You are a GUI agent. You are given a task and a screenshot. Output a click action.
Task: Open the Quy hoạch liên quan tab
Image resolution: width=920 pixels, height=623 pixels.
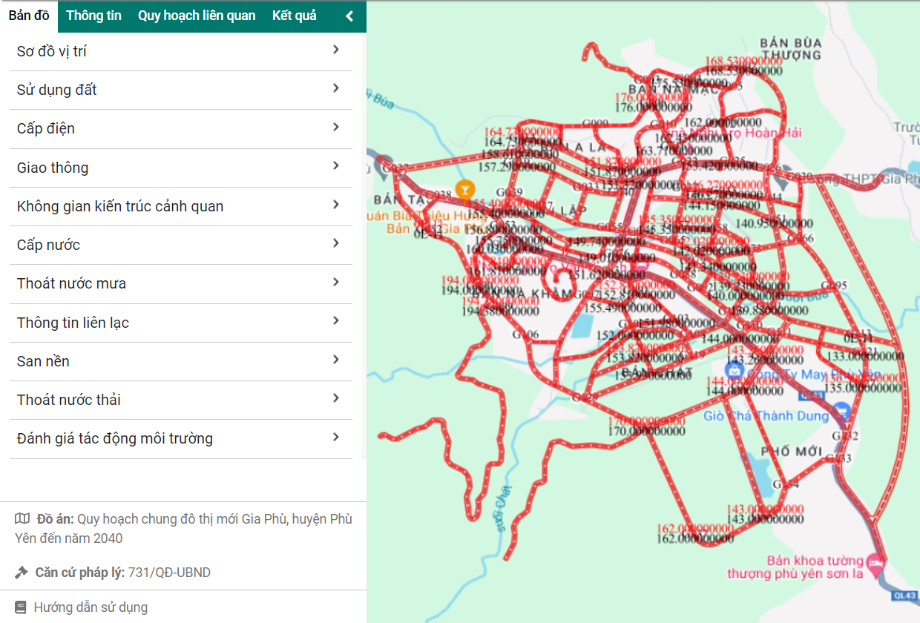tap(197, 16)
